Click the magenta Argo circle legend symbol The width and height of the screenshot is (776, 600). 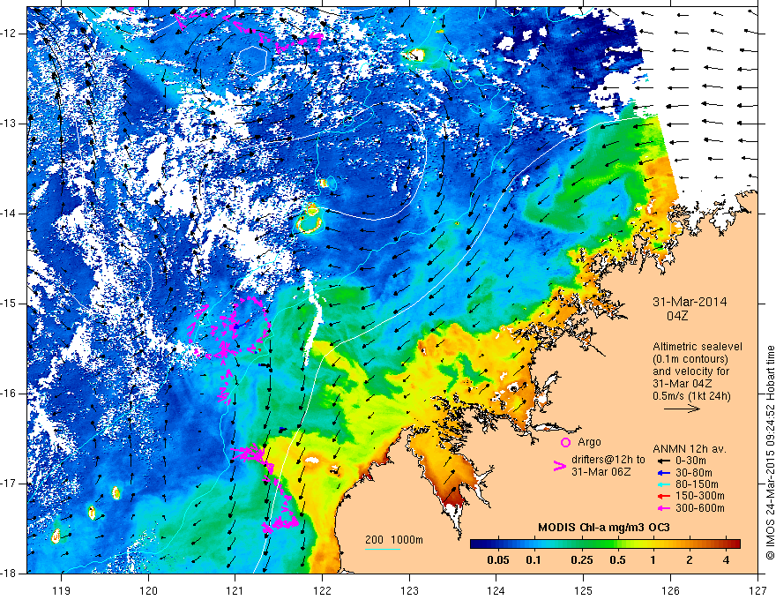(565, 443)
